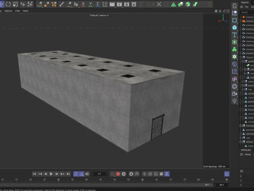Open the Panel menu in viewport
254x191 pixels.
pos(25,11)
